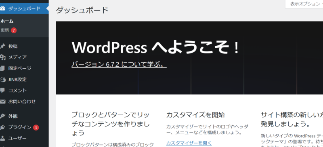The image size is (323, 147).
Task: Click the 新しいタイプの WordPress description text
Action: coord(292,141)
